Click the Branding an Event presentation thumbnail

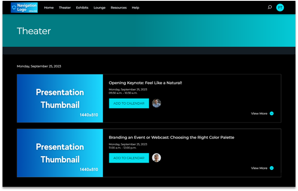(x=60, y=153)
